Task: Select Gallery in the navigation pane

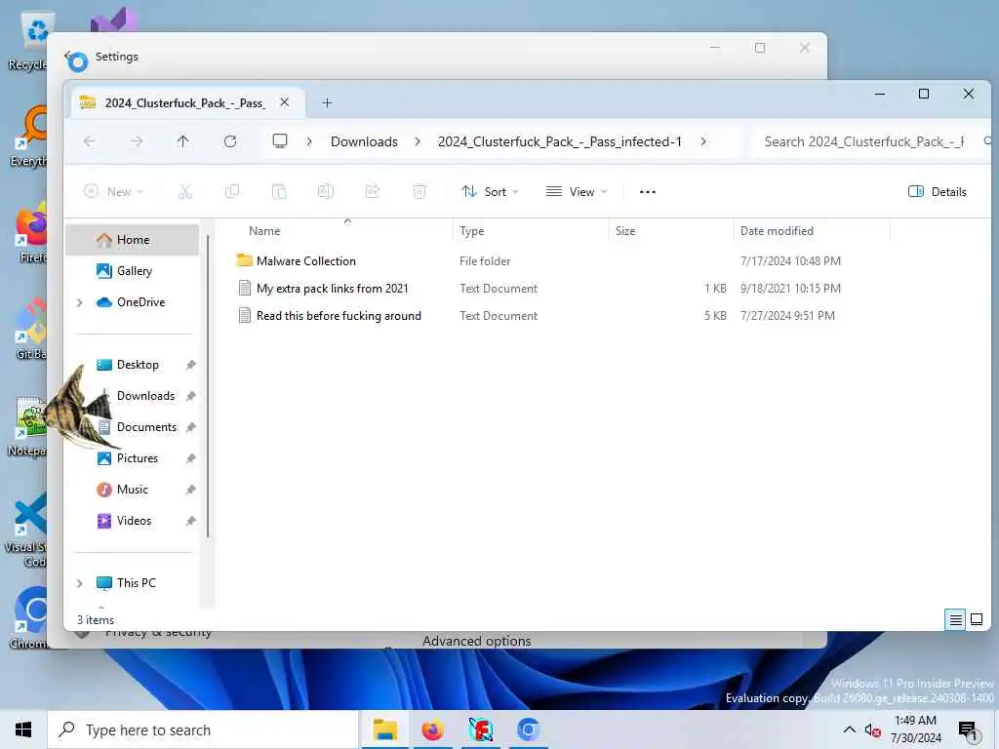Action: (x=133, y=271)
